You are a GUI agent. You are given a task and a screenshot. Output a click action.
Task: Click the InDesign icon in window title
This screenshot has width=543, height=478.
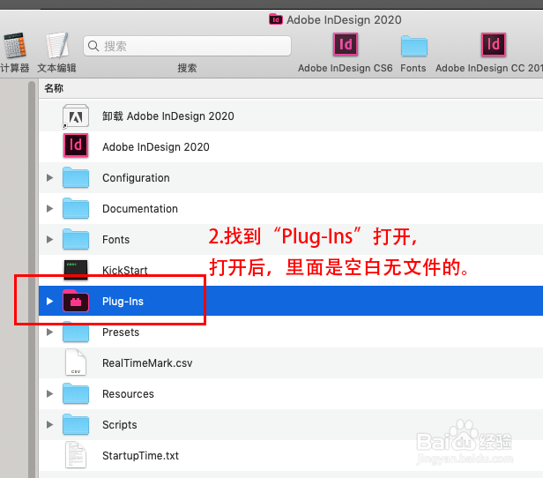click(276, 19)
